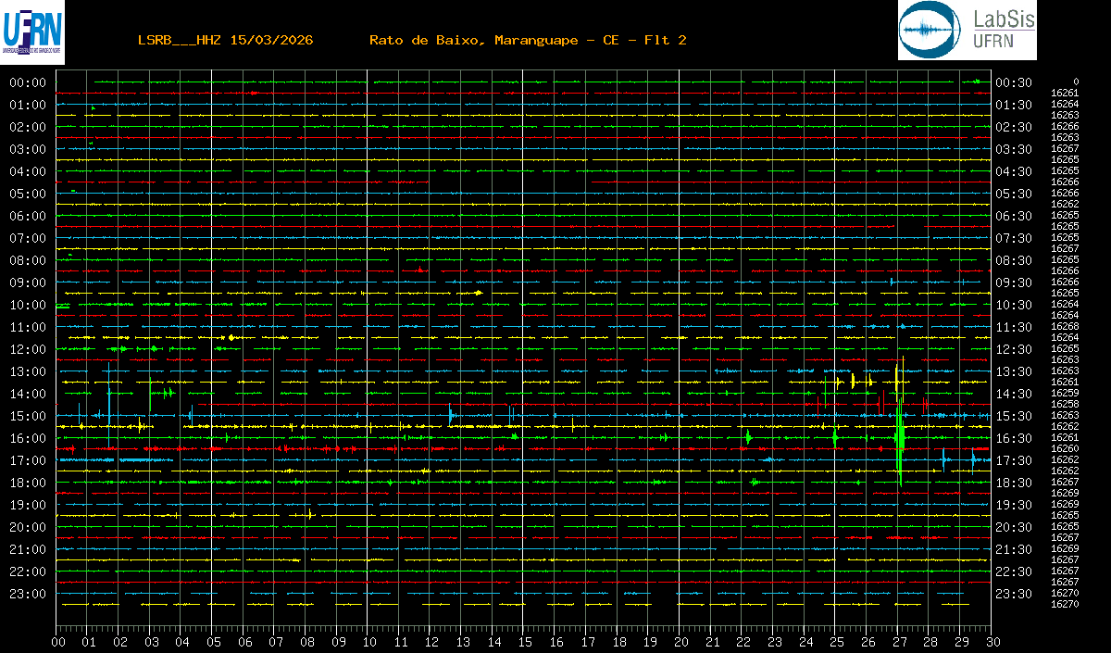Image resolution: width=1111 pixels, height=653 pixels.
Task: Click the amplitude value 16258 on right
Action: pyautogui.click(x=1065, y=405)
